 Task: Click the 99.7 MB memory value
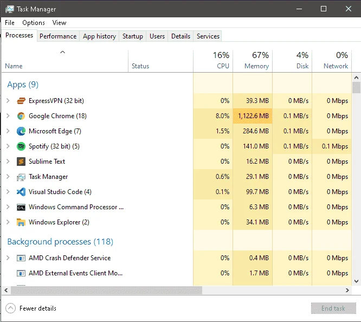coord(257,192)
